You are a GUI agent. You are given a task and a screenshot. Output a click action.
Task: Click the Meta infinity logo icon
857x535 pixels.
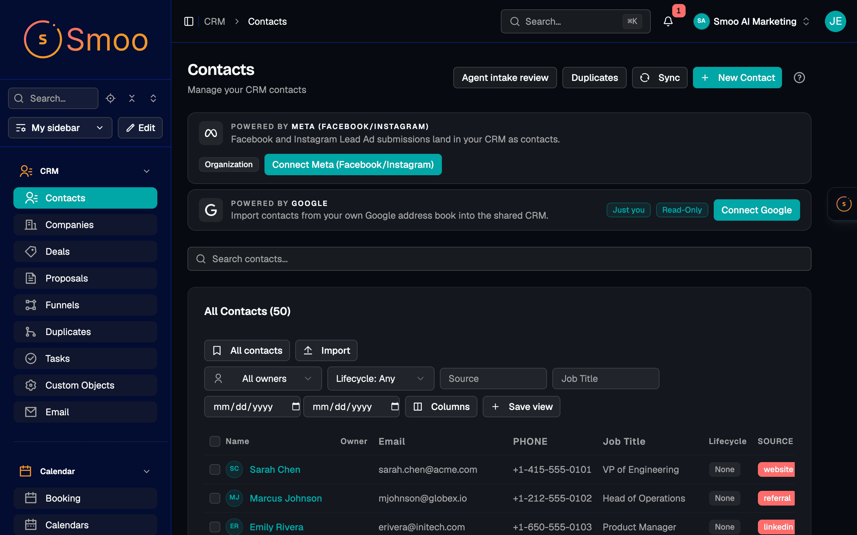pos(211,133)
